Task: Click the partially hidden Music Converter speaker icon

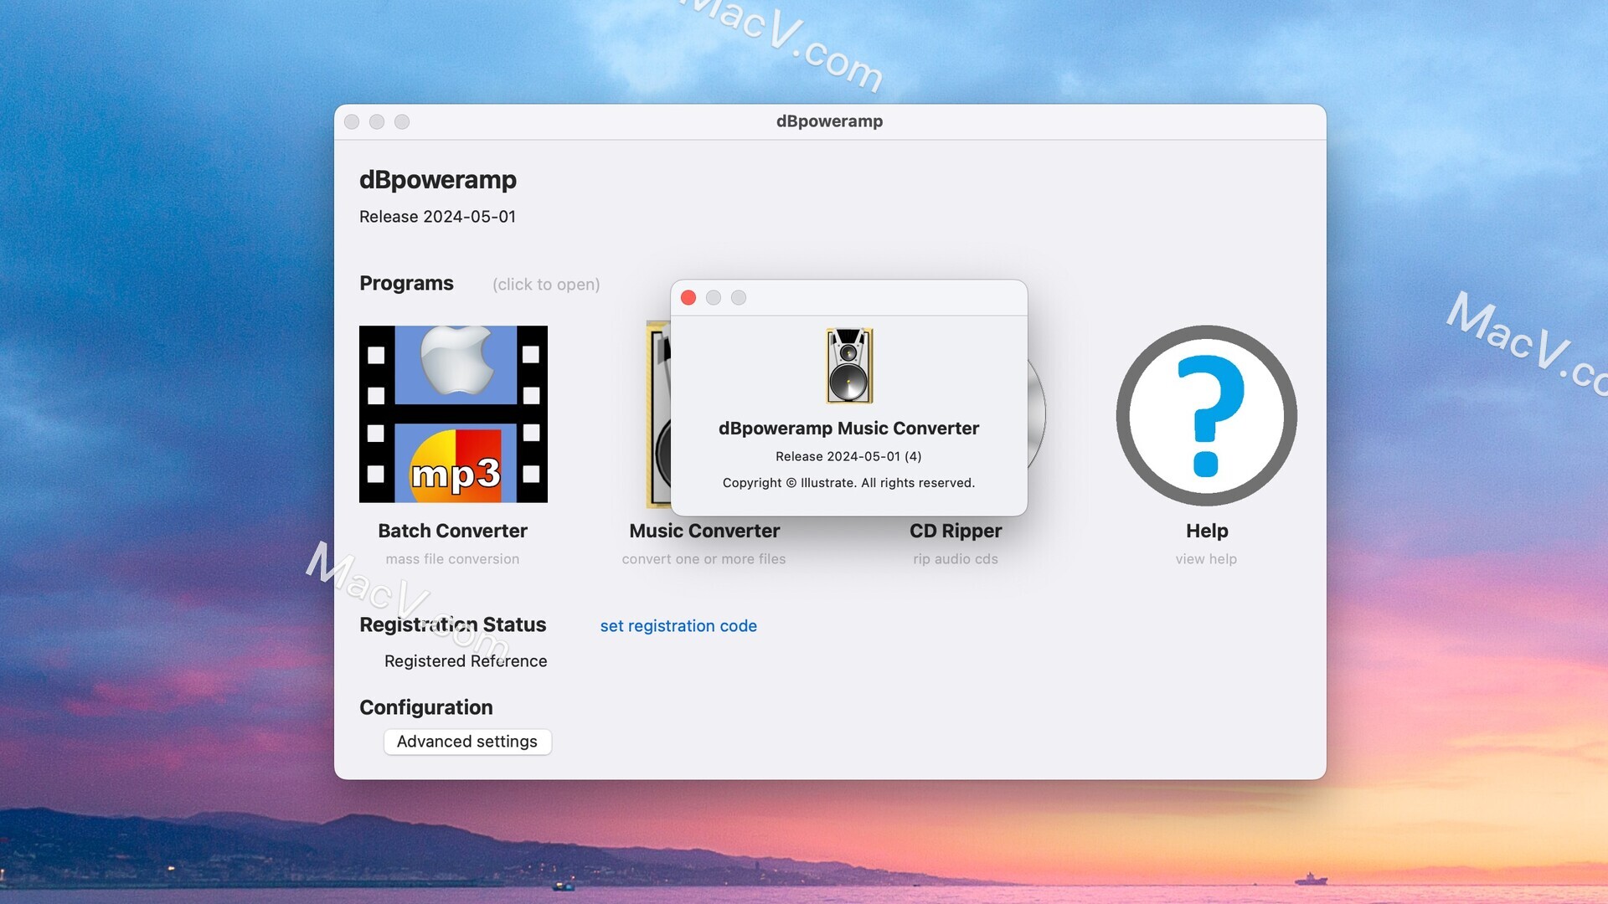Action: 658,414
